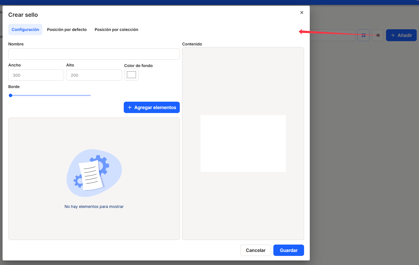This screenshot has height=265, width=419.
Task: Click the Añadir button
Action: tap(401, 35)
